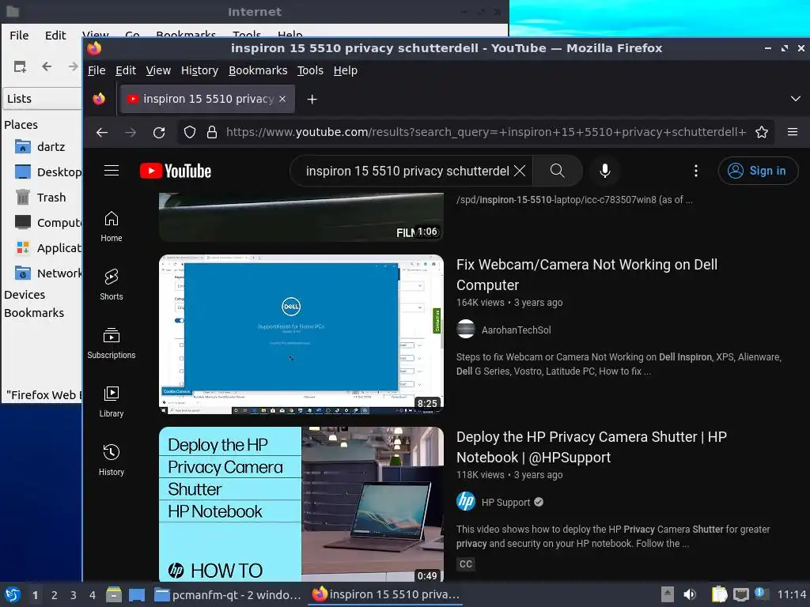Open History in YouTube sidebar

(111, 460)
